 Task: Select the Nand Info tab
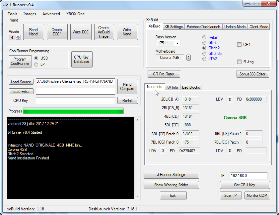(155, 87)
